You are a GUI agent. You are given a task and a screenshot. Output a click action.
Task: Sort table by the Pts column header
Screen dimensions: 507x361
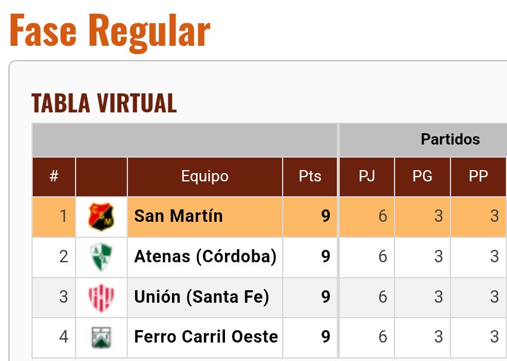click(x=310, y=177)
